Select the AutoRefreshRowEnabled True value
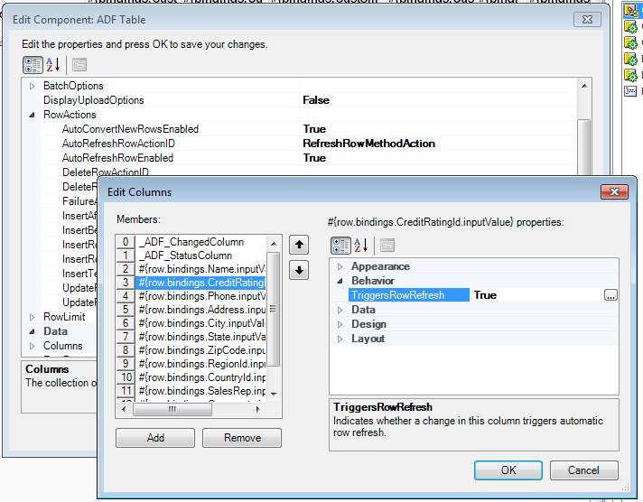The width and height of the screenshot is (643, 502). (314, 158)
